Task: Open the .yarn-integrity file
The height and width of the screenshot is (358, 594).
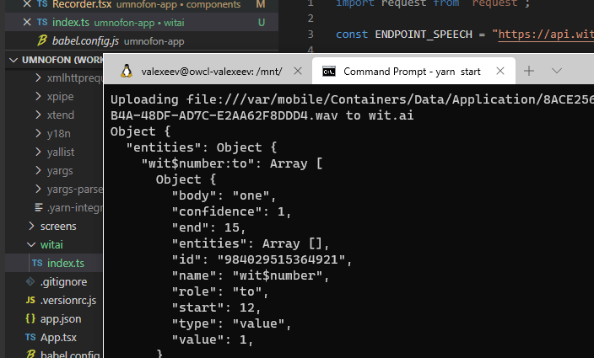Action: pos(74,207)
